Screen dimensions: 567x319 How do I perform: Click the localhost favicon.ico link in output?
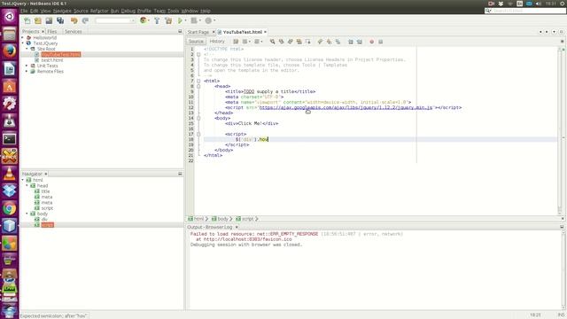pyautogui.click(x=248, y=239)
